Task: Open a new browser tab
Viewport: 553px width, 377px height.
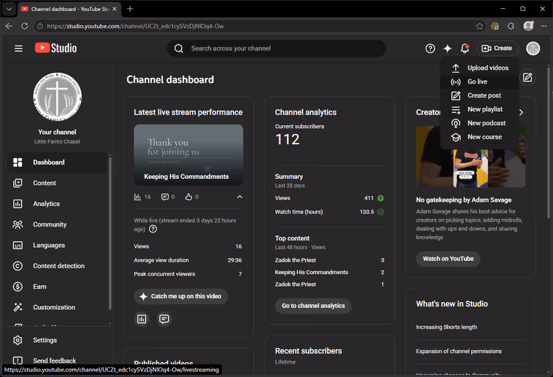Action: pyautogui.click(x=130, y=9)
